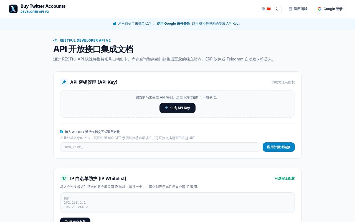355x222 pixels.
Task: Click the 应用并激活链接 button
Action: [279, 147]
